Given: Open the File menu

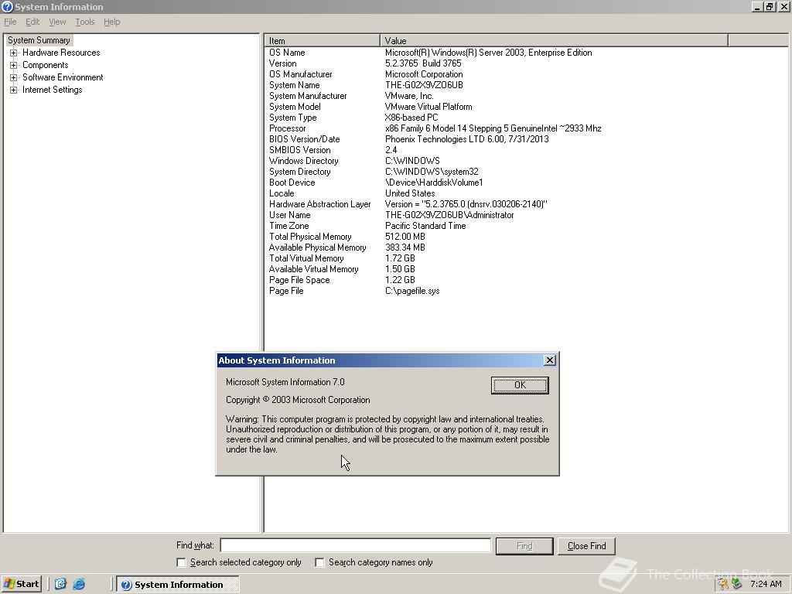Looking at the screenshot, I should [x=10, y=22].
